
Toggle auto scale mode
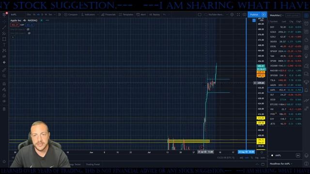pos(263,158)
